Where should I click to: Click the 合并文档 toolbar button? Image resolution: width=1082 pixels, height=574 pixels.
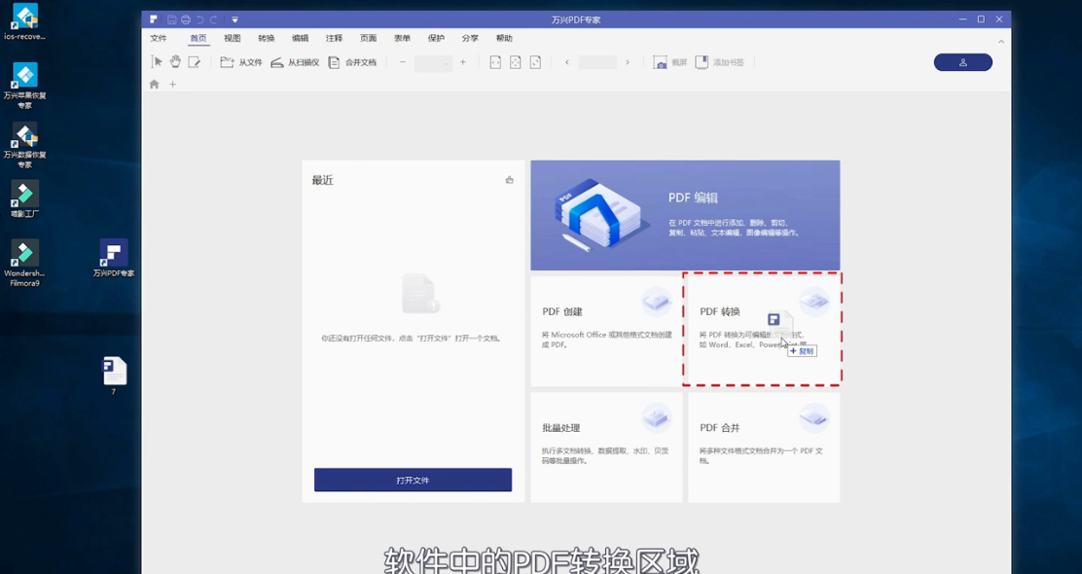click(x=352, y=62)
